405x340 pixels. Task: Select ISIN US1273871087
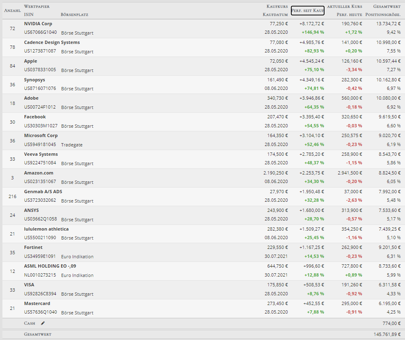click(40, 51)
